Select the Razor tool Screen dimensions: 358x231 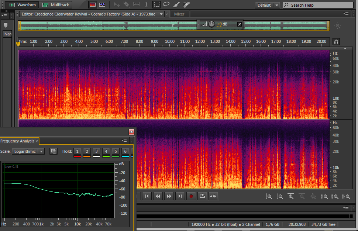(x=126, y=4)
